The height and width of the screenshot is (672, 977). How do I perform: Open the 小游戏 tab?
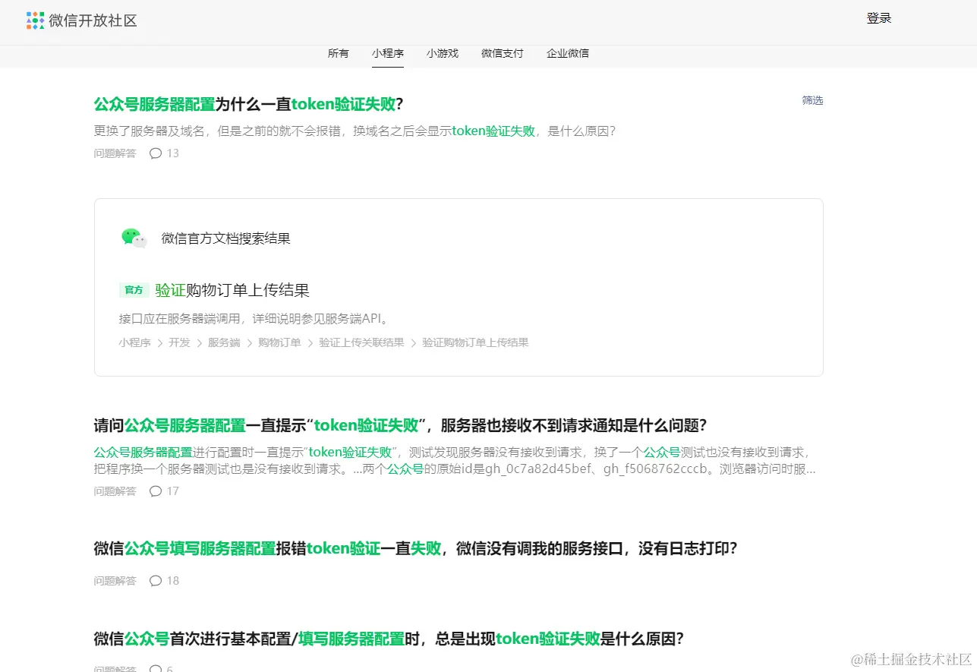pyautogui.click(x=443, y=53)
